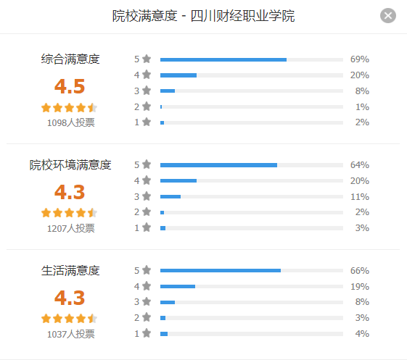Click the 5-star icon under 综合满意度
The image size is (407, 360).
click(147, 59)
